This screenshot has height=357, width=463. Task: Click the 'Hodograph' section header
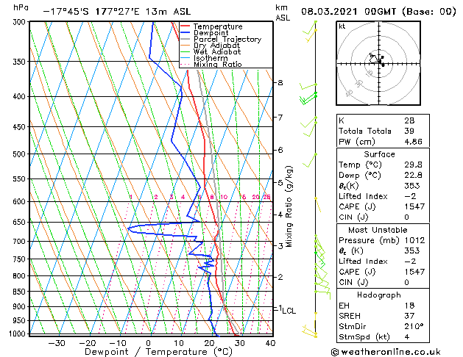coord(379,295)
